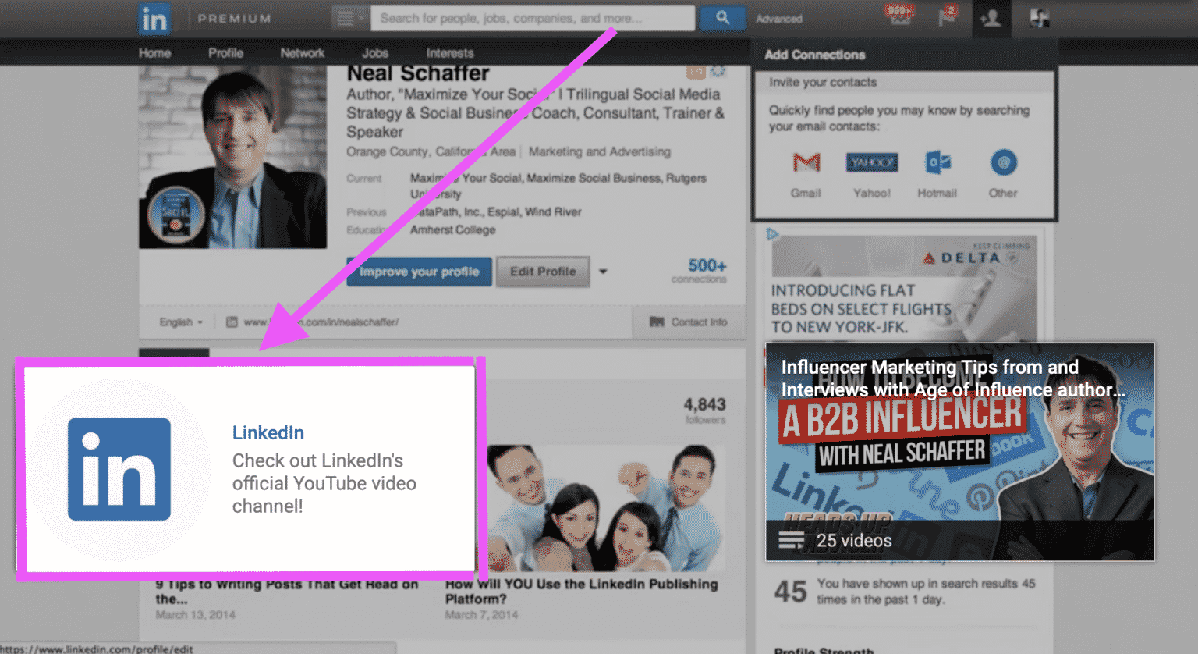Click the Add Connections person icon

pos(991,17)
